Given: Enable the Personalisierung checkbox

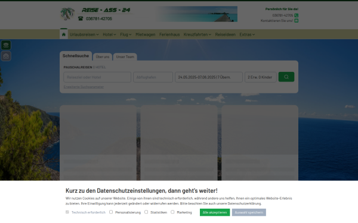Looking at the screenshot, I should pyautogui.click(x=111, y=212).
